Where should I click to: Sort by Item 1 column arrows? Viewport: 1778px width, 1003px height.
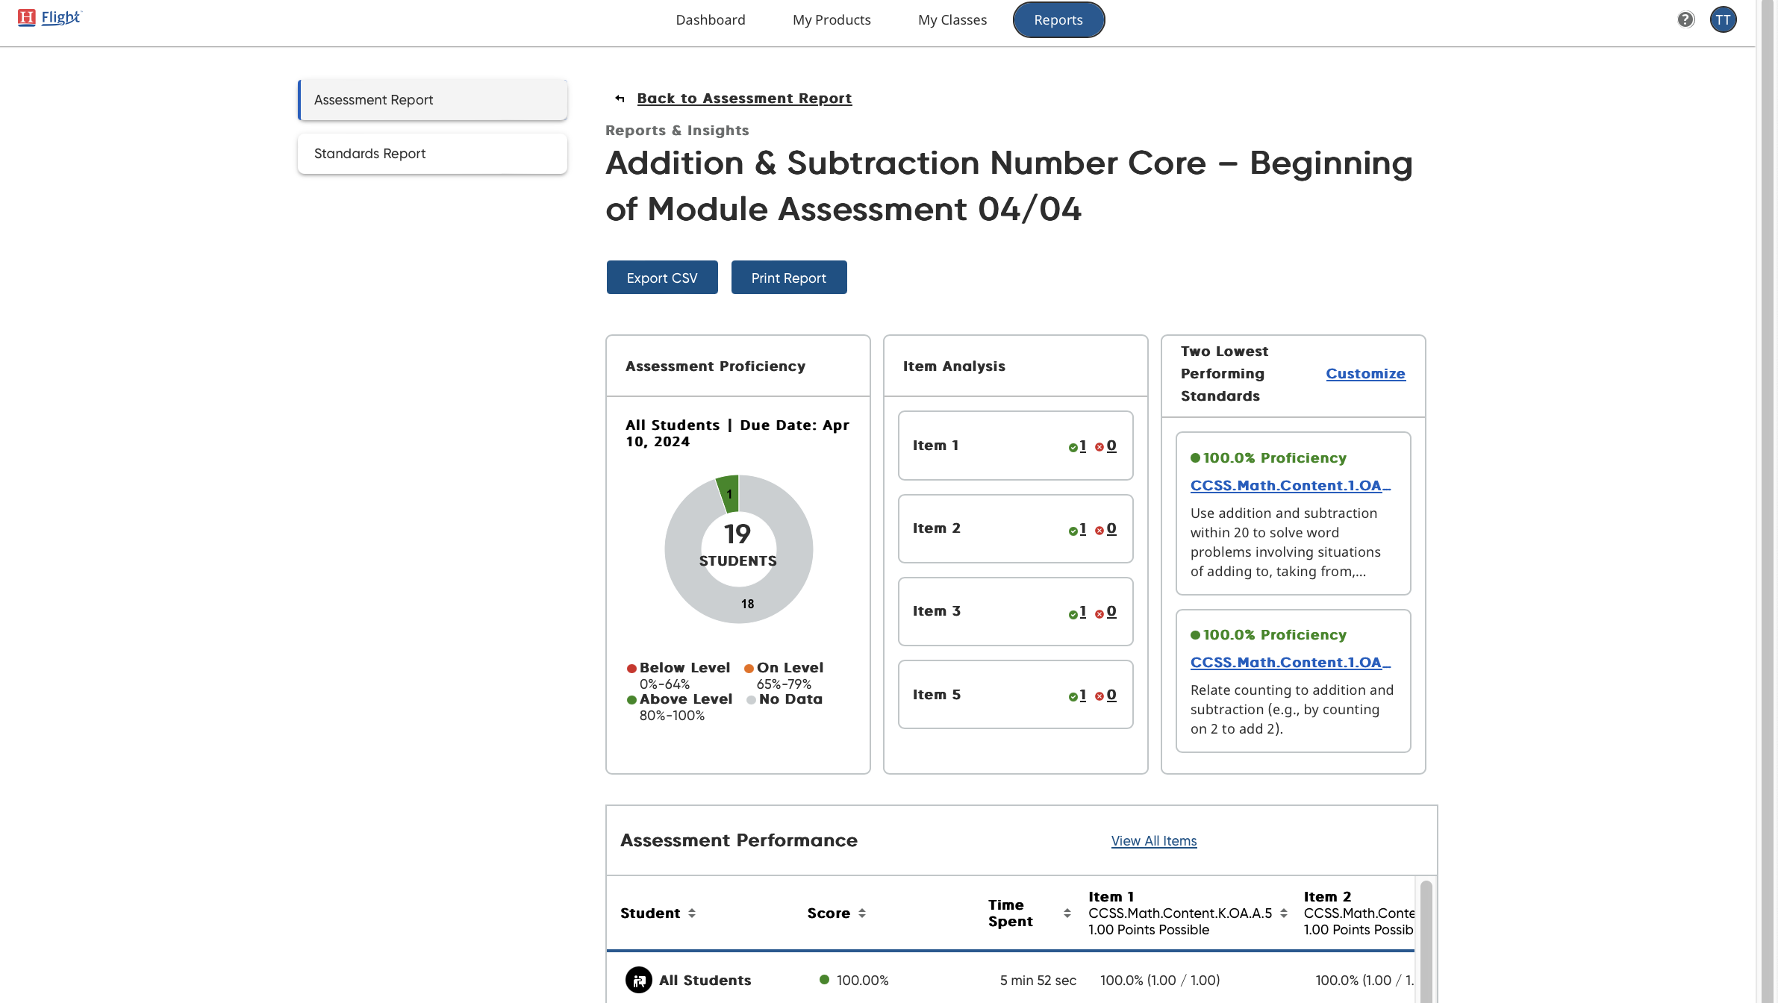(1283, 913)
